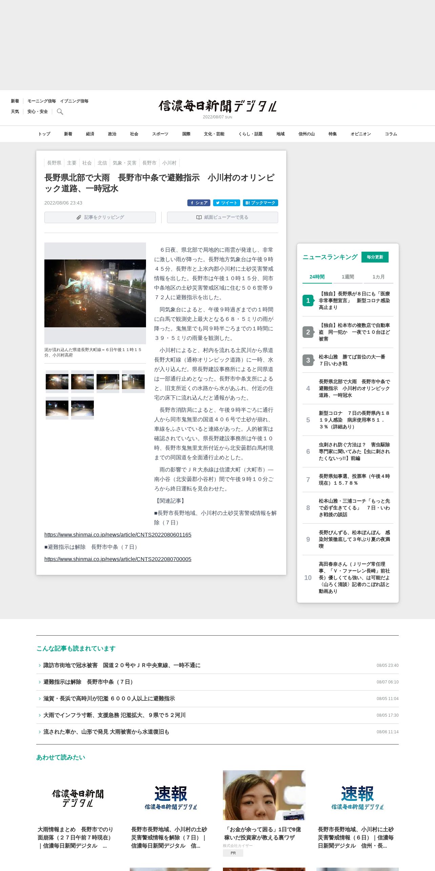Switch ranking to 24時間 tab

pyautogui.click(x=317, y=277)
